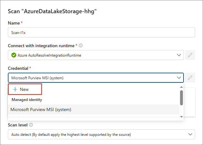Click the Credential field label
This screenshot has width=203, height=145.
18,68
